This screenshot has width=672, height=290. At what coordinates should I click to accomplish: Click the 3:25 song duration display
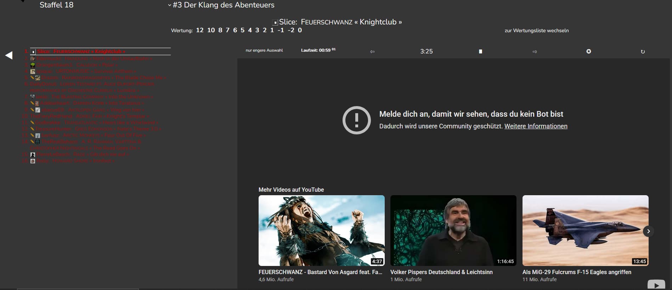[x=426, y=52]
